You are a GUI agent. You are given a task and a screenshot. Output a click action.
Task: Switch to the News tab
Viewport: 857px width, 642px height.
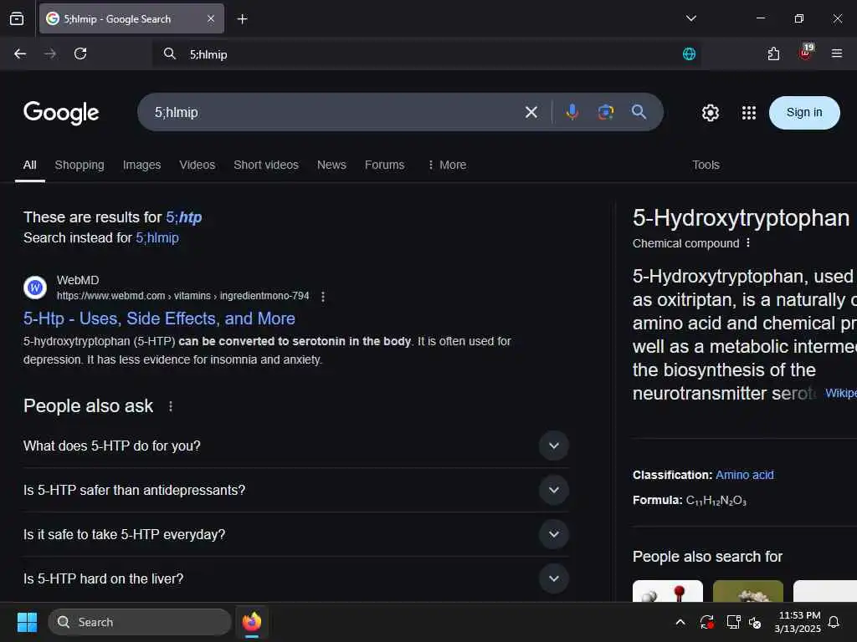coord(331,165)
